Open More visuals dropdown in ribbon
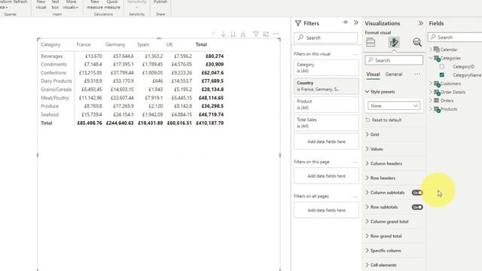 pyautogui.click(x=71, y=5)
